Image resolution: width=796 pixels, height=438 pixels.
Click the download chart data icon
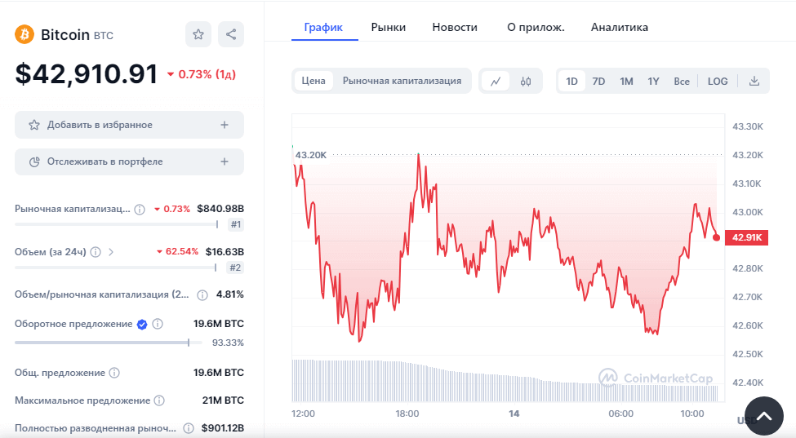[754, 82]
